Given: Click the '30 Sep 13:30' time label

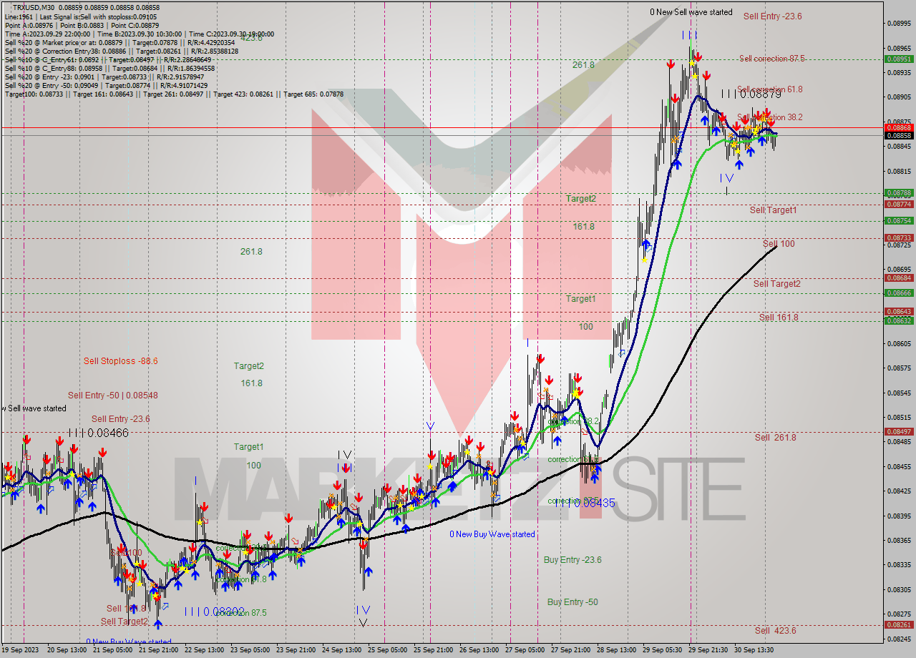Looking at the screenshot, I should tap(754, 650).
